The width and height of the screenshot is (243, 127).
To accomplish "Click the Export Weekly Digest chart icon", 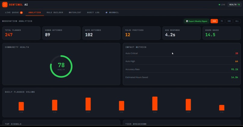I will tap(187, 21).
